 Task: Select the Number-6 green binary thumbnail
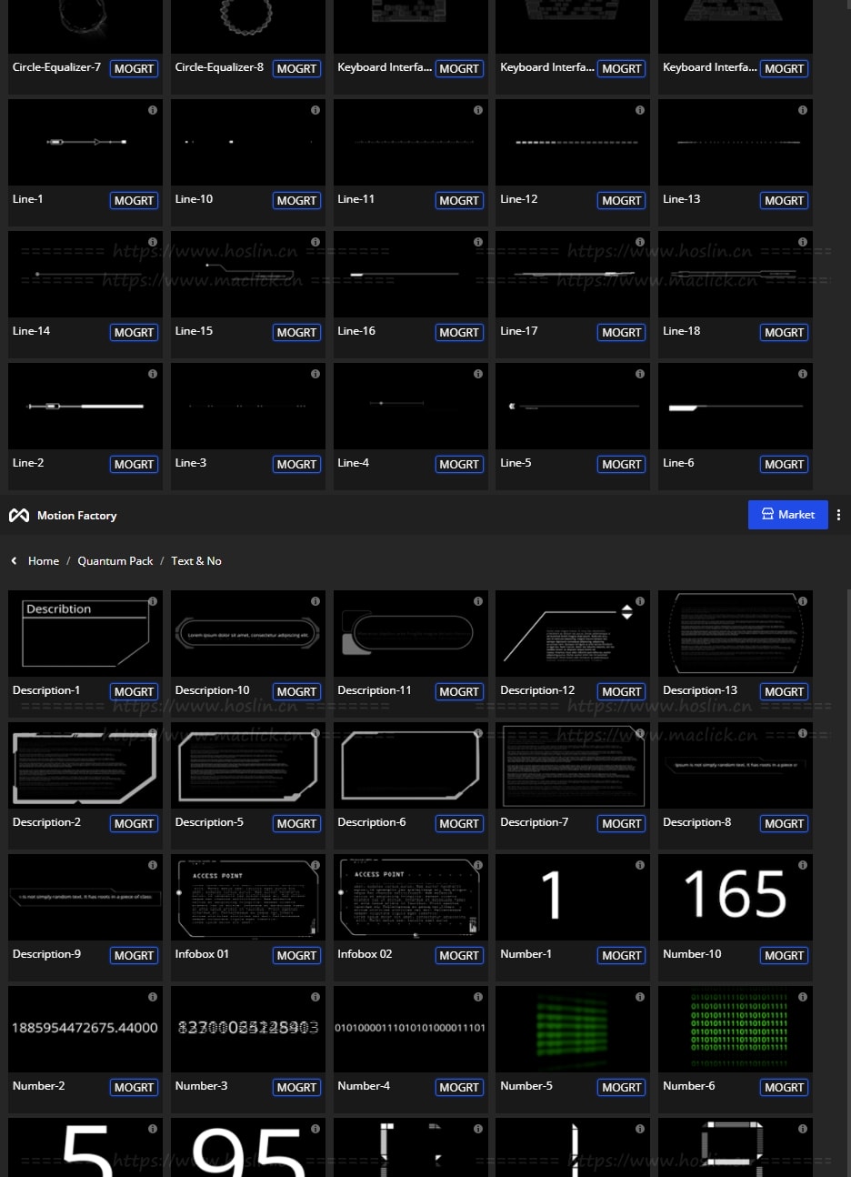(x=736, y=1029)
